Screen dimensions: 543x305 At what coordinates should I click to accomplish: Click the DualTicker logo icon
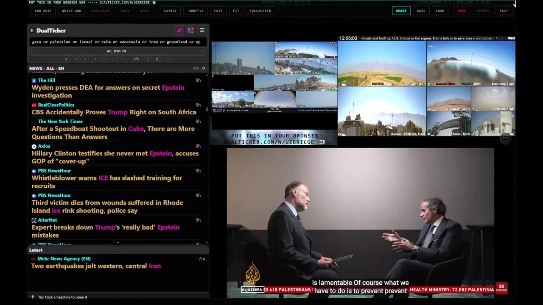(x=32, y=30)
